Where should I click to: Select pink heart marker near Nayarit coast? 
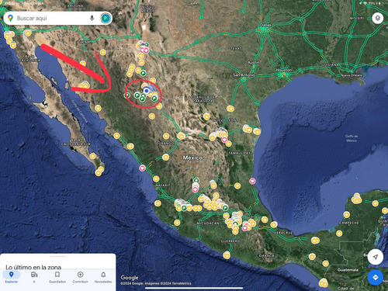(142, 168)
